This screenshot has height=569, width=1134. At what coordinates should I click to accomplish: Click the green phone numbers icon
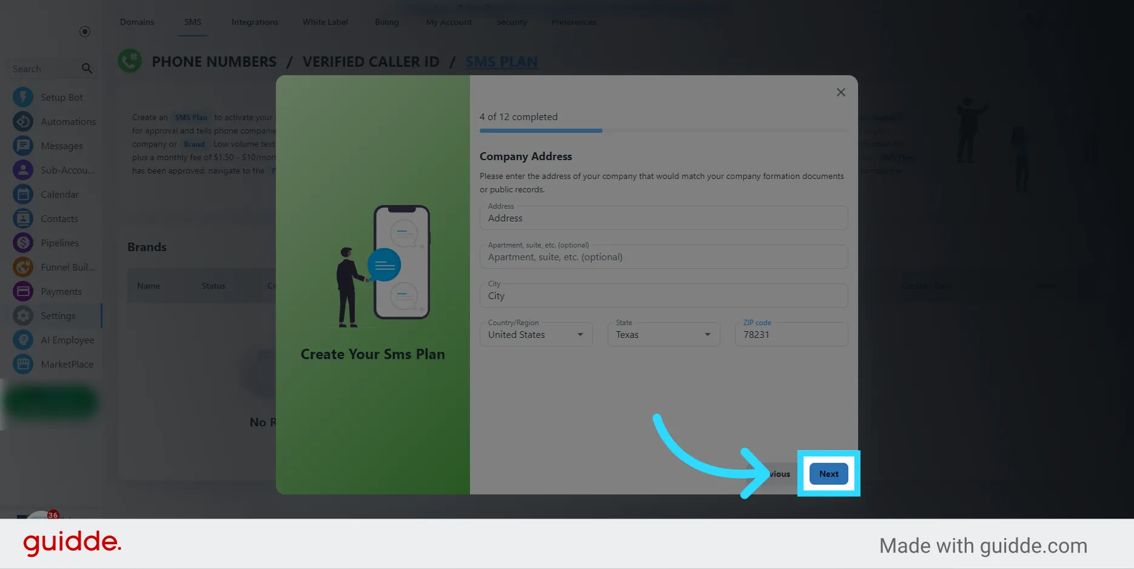[130, 61]
